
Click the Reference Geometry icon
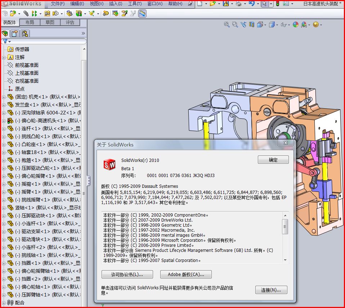[x=91, y=14]
